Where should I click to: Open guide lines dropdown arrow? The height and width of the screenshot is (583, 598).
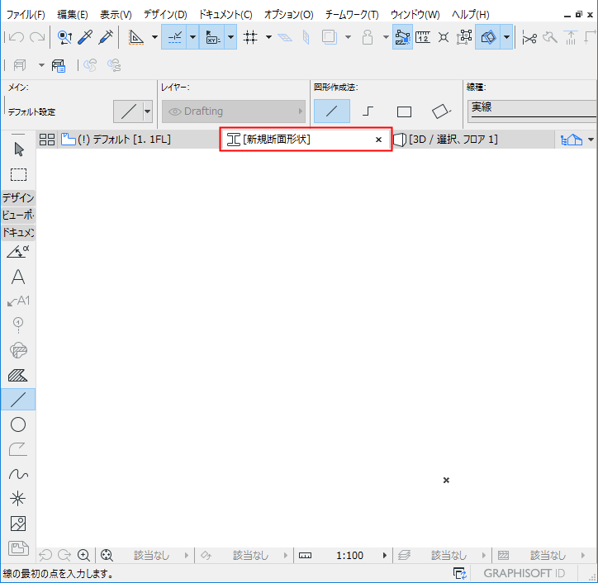tap(192, 37)
